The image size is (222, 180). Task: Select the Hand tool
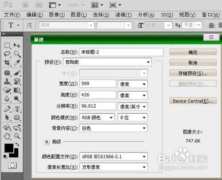7,136
